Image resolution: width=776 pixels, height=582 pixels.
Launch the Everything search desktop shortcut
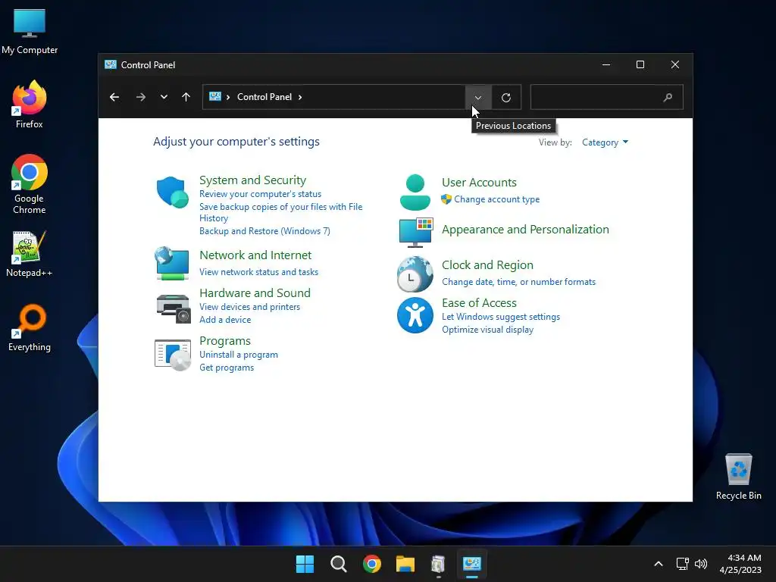(x=30, y=327)
